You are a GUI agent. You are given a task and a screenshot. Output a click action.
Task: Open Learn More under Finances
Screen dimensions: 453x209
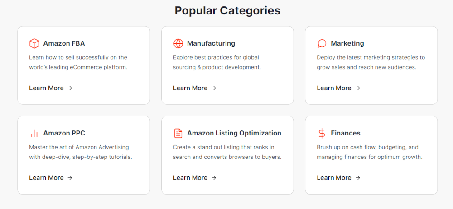click(x=338, y=178)
